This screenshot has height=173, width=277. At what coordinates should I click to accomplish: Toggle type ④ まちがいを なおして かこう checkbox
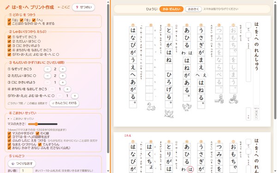pos(10,50)
